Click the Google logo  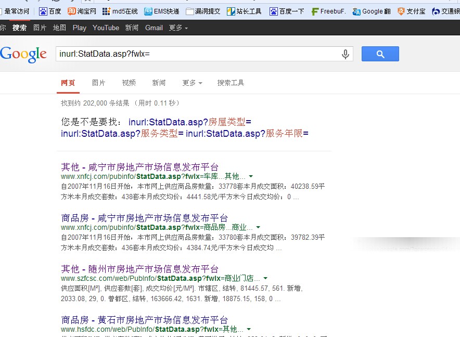pos(23,55)
